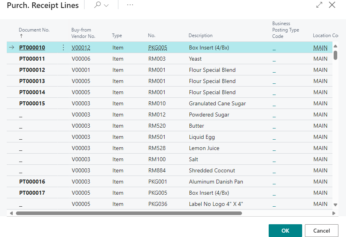Expand the dialog to full screen
This screenshot has height=237, width=346.
(x=319, y=5)
